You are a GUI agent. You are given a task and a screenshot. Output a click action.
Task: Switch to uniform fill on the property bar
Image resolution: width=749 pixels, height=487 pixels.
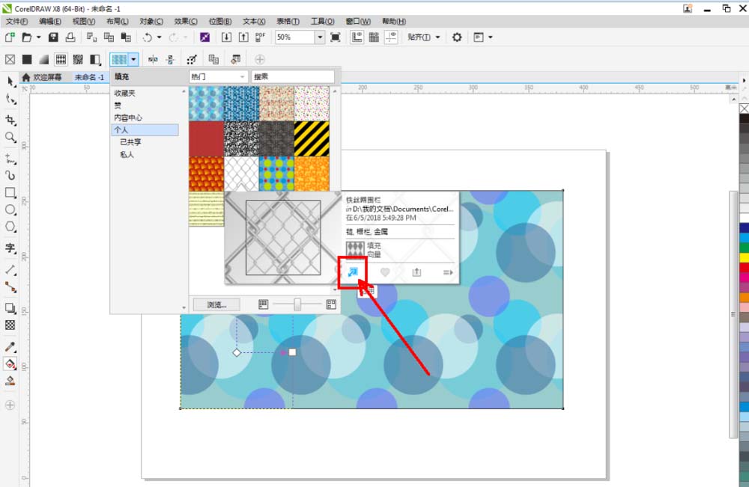pos(27,59)
